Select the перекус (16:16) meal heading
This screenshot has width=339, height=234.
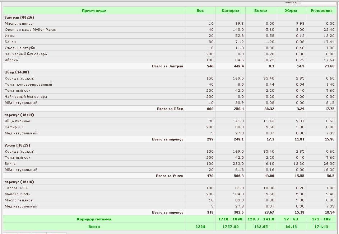coord(19,182)
